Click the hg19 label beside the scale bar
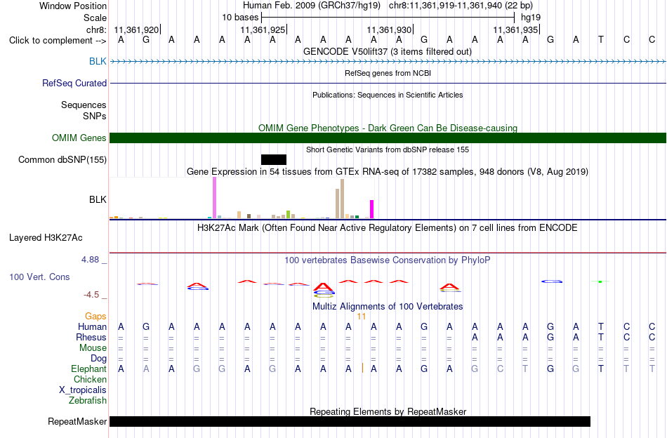The image size is (667, 438). 531,18
